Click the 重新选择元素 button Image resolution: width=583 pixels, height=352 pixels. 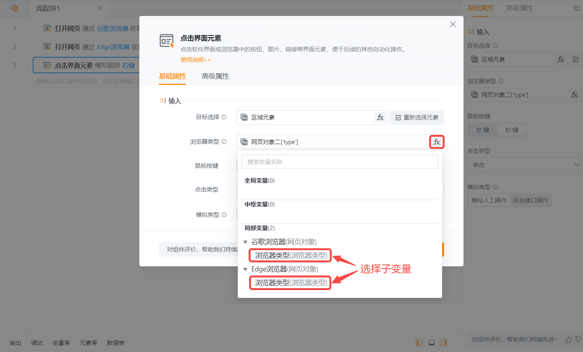417,118
